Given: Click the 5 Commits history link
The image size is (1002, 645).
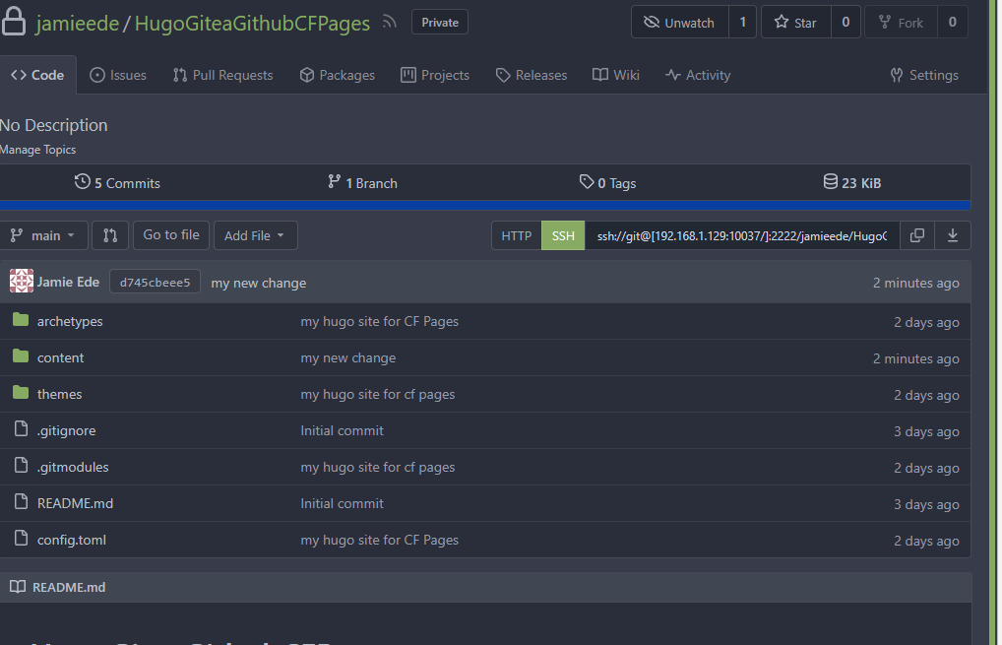Looking at the screenshot, I should (x=117, y=183).
